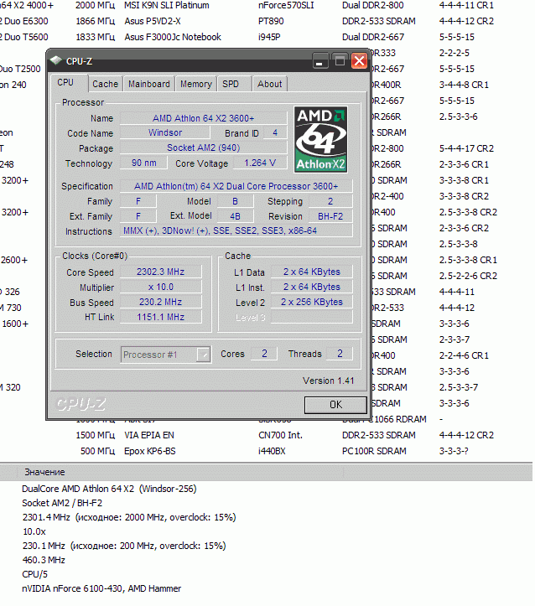
Task: Click the Multiplier value x 10.0
Action: coord(160,287)
